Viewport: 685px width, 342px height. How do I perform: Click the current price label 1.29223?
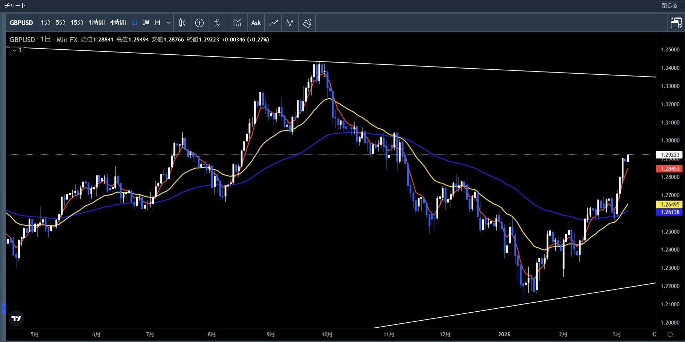click(x=670, y=155)
